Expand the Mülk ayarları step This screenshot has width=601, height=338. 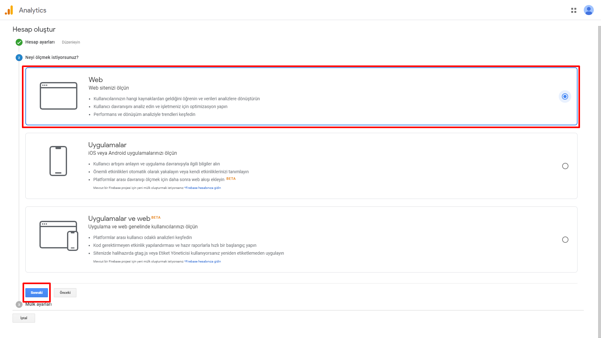39,304
